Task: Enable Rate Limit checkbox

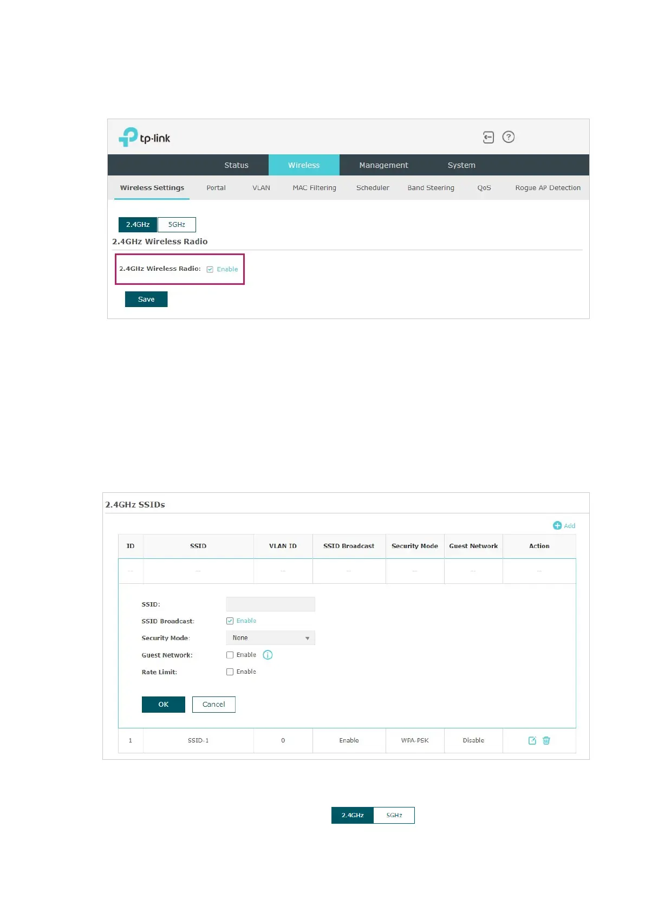Action: pyautogui.click(x=230, y=672)
